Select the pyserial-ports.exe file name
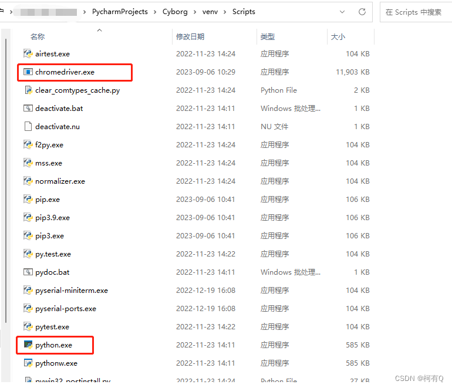 click(66, 309)
